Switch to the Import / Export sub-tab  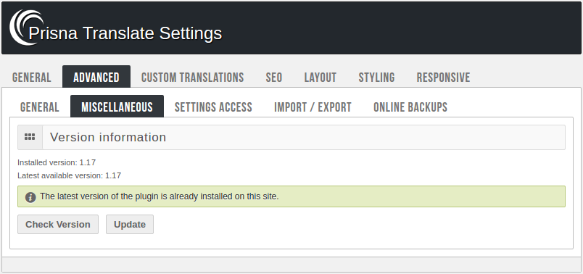[x=313, y=107]
